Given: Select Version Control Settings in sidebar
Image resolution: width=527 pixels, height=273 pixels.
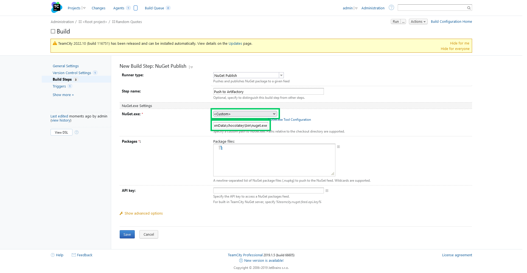Looking at the screenshot, I should pyautogui.click(x=72, y=73).
